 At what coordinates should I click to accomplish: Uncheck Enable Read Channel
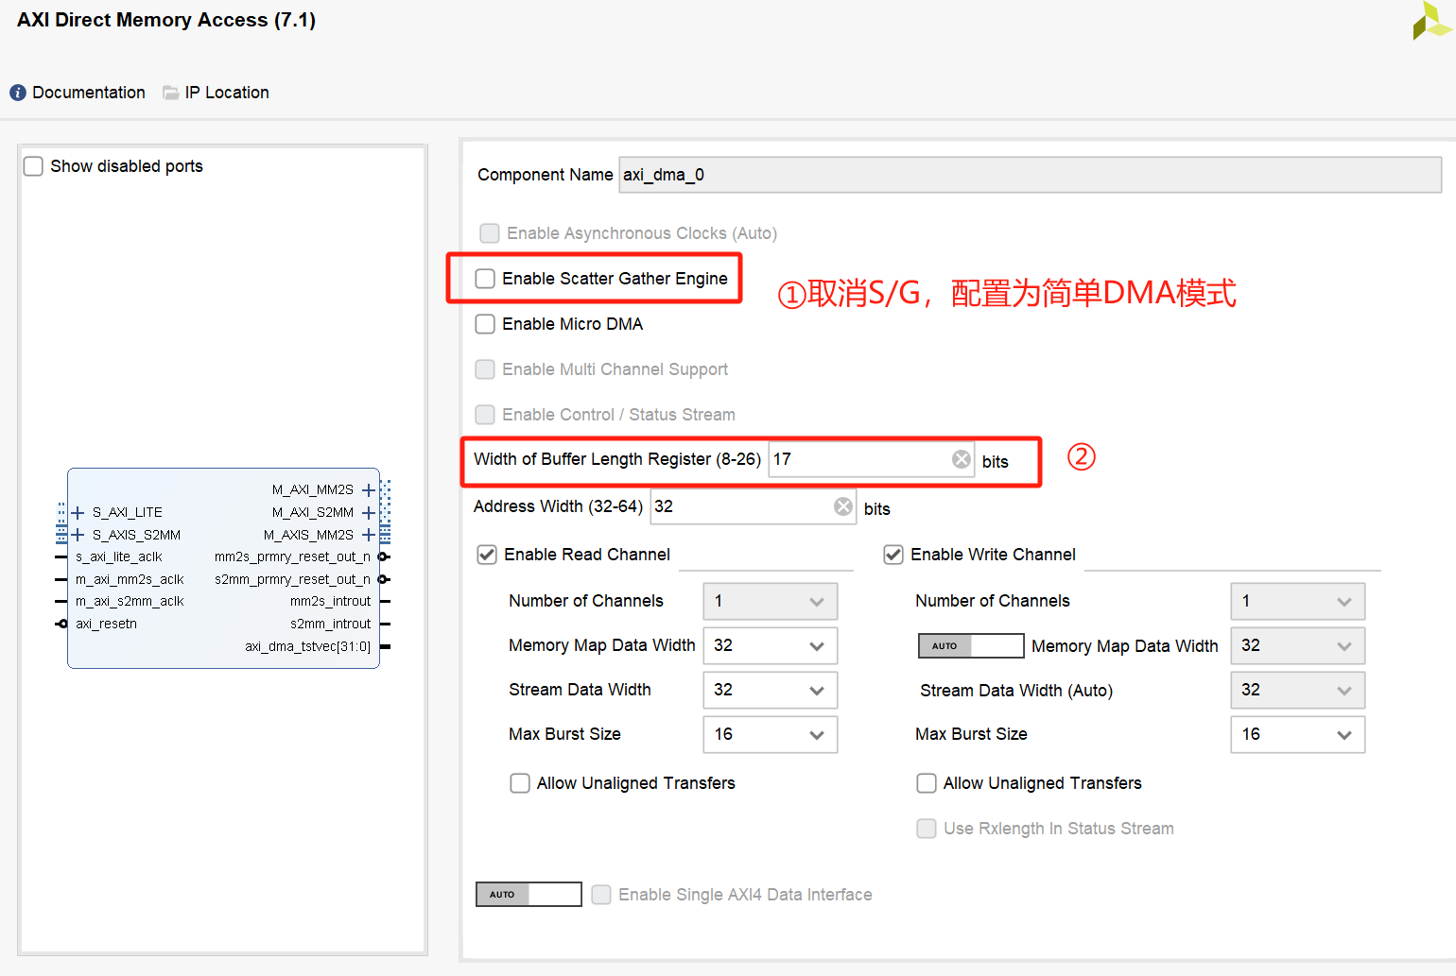pyautogui.click(x=486, y=555)
